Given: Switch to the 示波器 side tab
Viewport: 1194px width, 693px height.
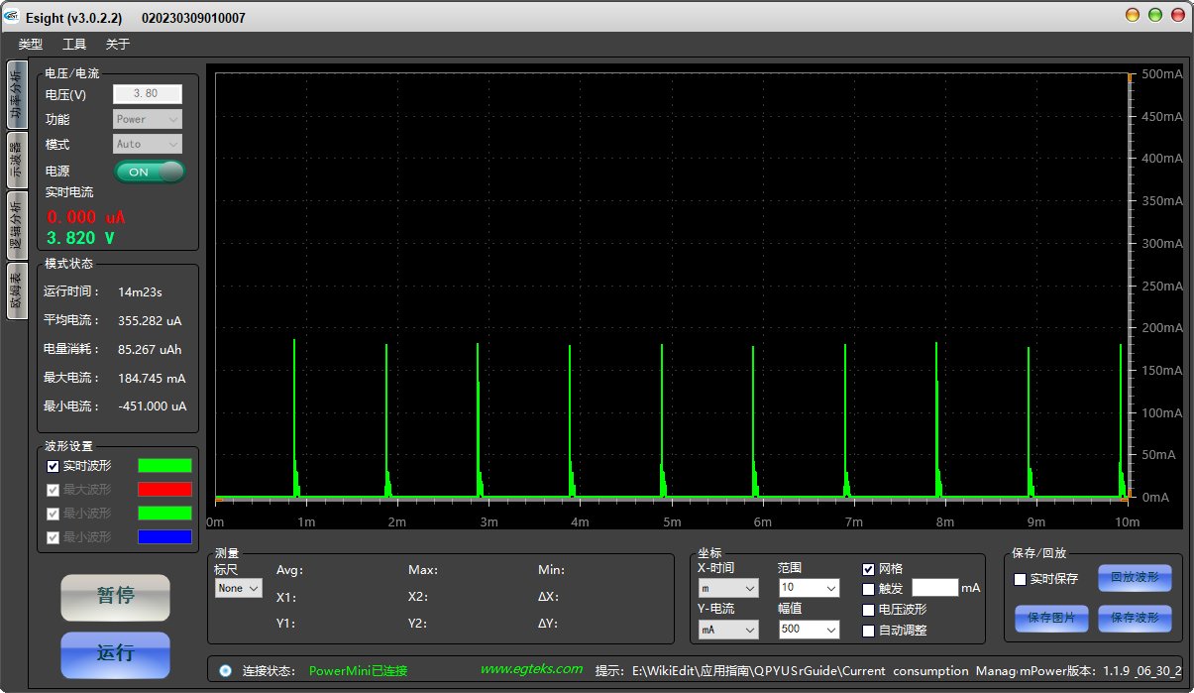Looking at the screenshot, I should pos(16,160).
